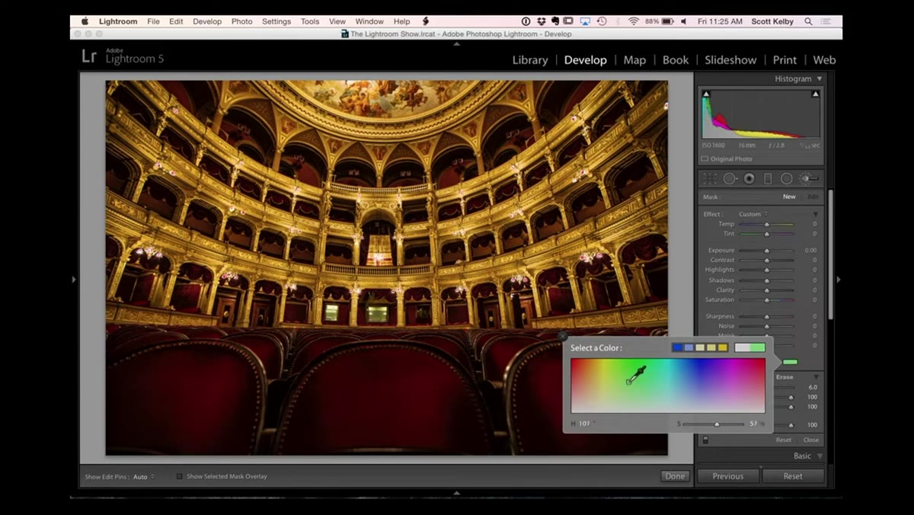Click the right panel scrollbar
The width and height of the screenshot is (914, 515).
pyautogui.click(x=830, y=255)
